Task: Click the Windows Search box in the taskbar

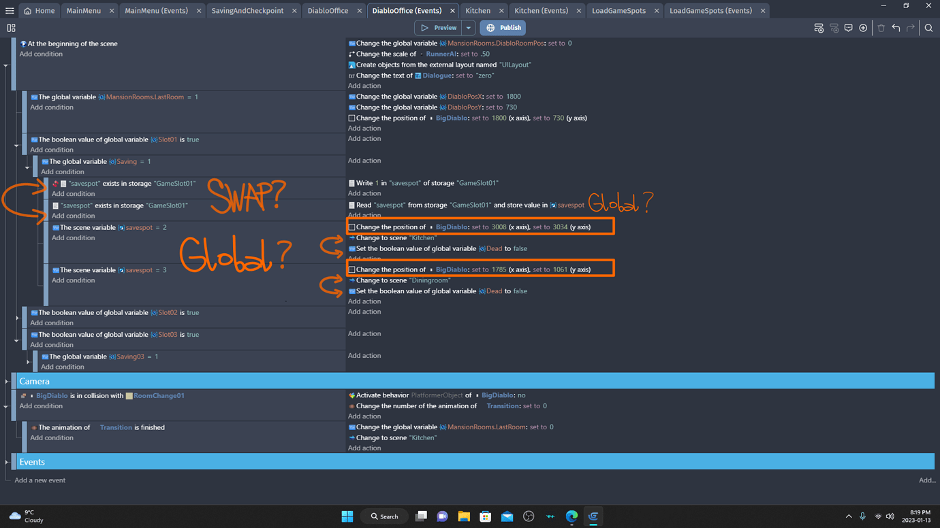Action: 383,516
